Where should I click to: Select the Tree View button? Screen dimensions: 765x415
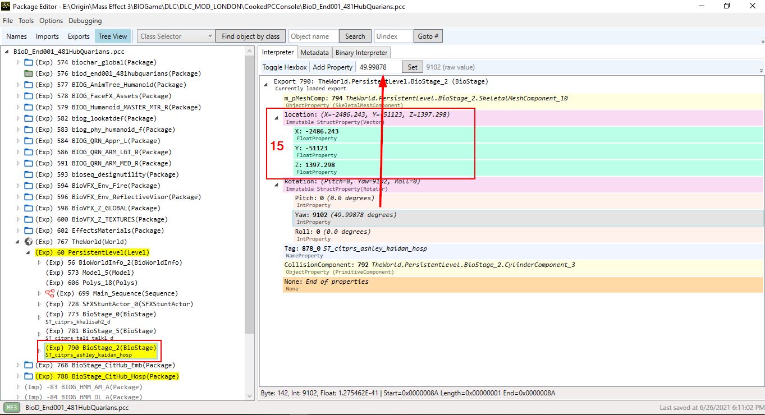pos(113,36)
